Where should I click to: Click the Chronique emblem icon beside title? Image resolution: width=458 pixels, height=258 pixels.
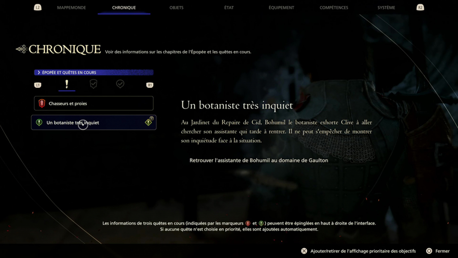click(21, 49)
